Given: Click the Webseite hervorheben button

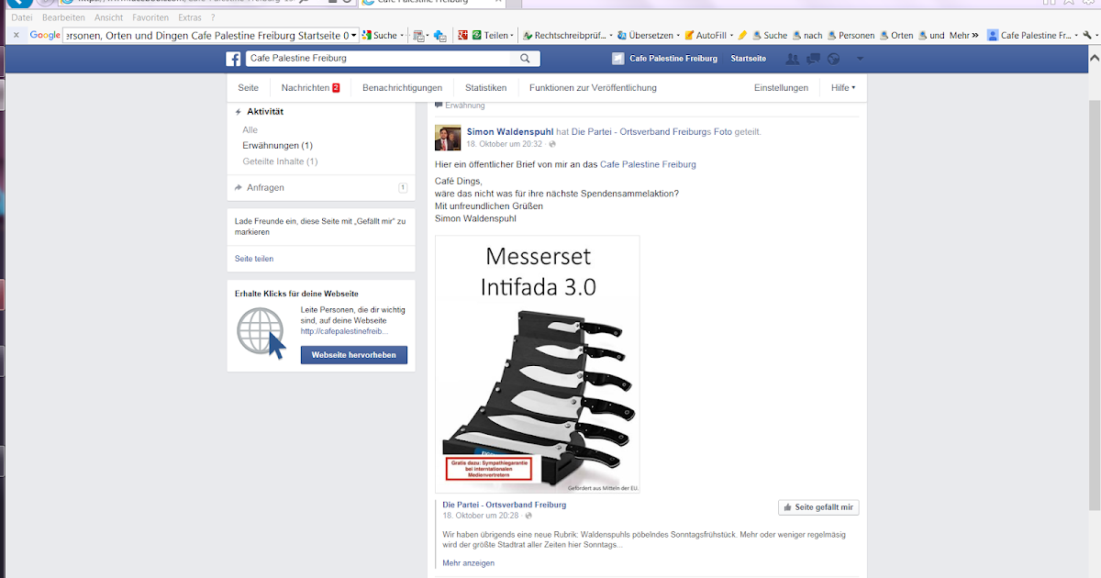Looking at the screenshot, I should [x=354, y=355].
